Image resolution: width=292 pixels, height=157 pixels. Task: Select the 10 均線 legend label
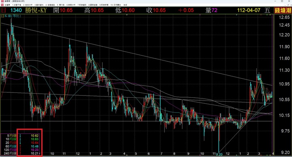tap(11, 139)
